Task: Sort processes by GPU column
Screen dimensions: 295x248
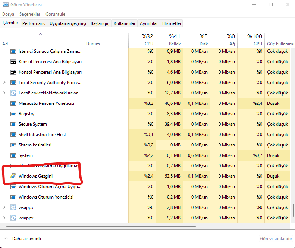Action: click(x=251, y=40)
